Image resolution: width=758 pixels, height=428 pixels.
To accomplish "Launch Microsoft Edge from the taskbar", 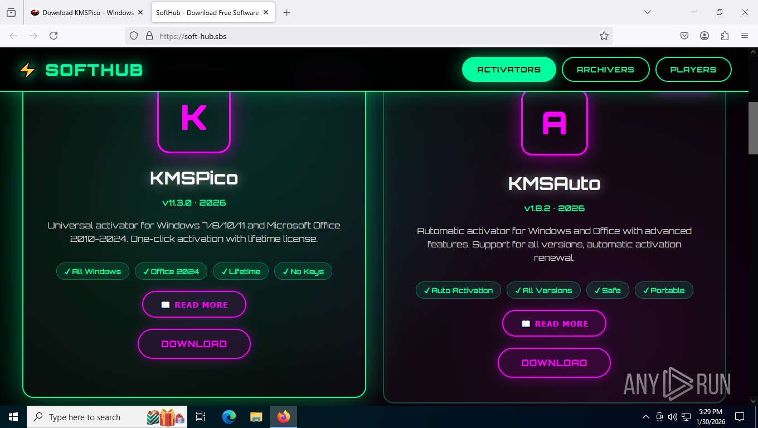I will click(x=229, y=417).
